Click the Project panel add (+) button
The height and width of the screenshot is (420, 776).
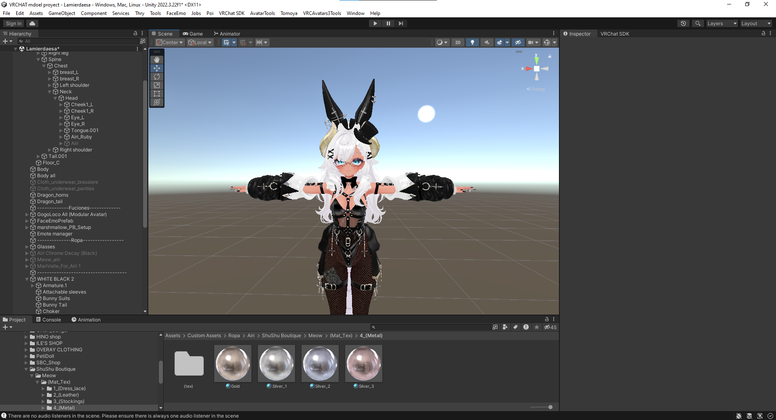point(5,327)
